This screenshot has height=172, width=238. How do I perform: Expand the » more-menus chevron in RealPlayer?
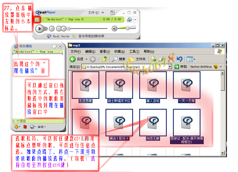(x=103, y=12)
